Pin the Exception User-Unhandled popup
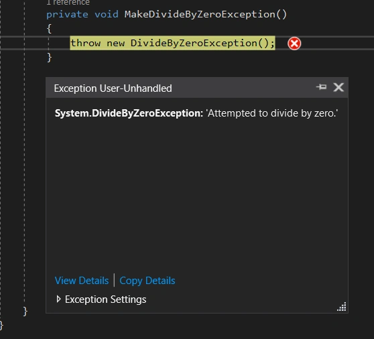Image resolution: width=374 pixels, height=339 pixels. pos(321,87)
